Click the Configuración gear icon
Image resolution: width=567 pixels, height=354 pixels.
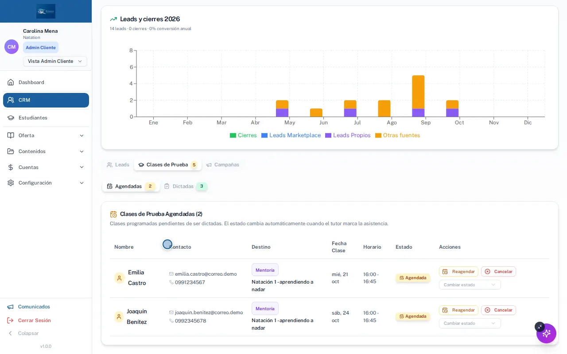(x=11, y=183)
